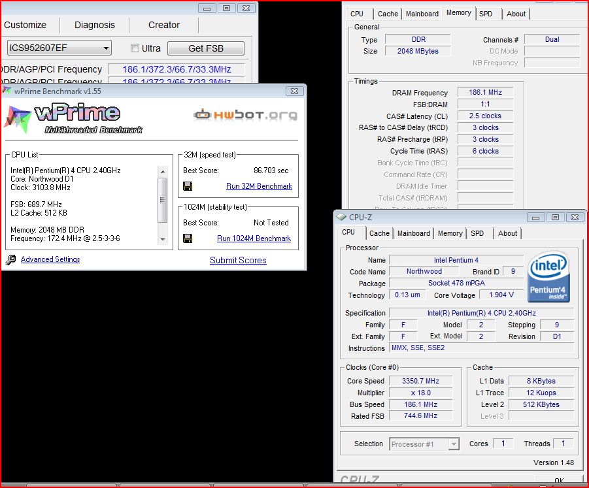The image size is (589, 488).
Task: Open Mainboard tab in rear CPU-Z window
Action: tap(422, 14)
